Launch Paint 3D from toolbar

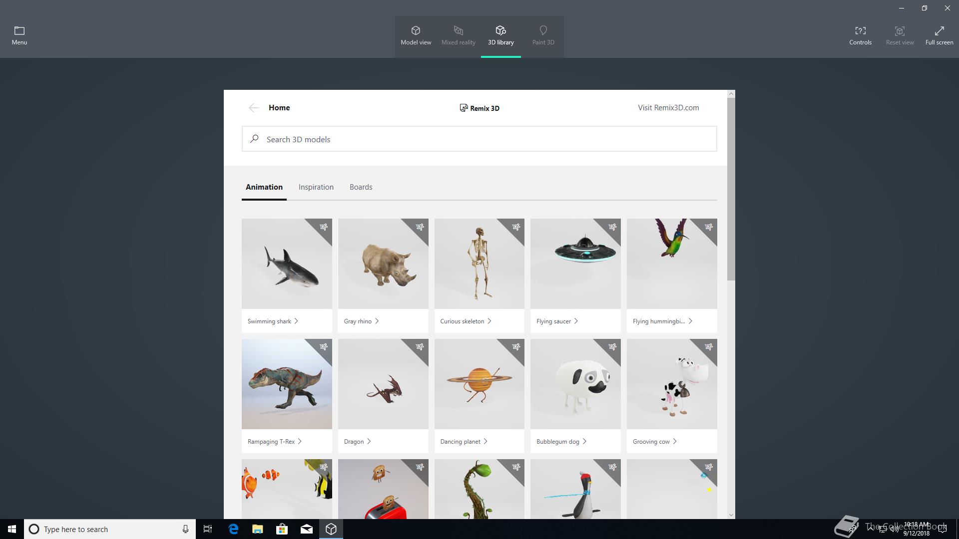543,36
